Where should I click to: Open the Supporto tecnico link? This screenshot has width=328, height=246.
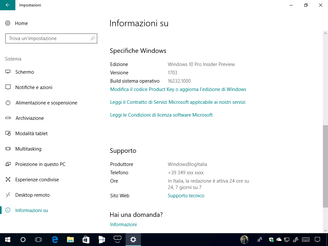[x=186, y=196]
